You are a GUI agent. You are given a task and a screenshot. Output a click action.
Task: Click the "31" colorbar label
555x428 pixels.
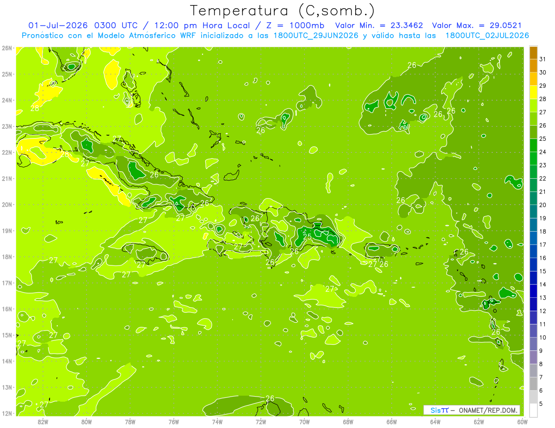tap(543, 60)
